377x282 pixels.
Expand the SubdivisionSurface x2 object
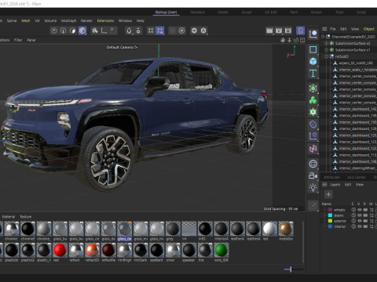326,43
